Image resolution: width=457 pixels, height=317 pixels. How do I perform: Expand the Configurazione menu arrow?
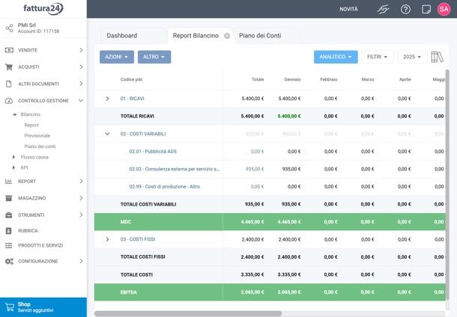[81, 261]
